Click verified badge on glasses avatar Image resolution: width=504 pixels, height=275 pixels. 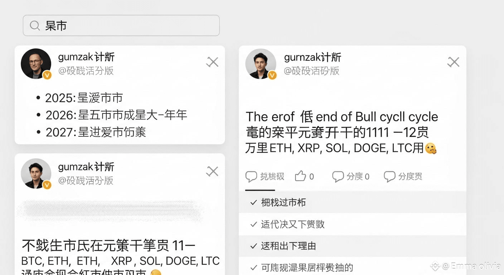point(47,75)
